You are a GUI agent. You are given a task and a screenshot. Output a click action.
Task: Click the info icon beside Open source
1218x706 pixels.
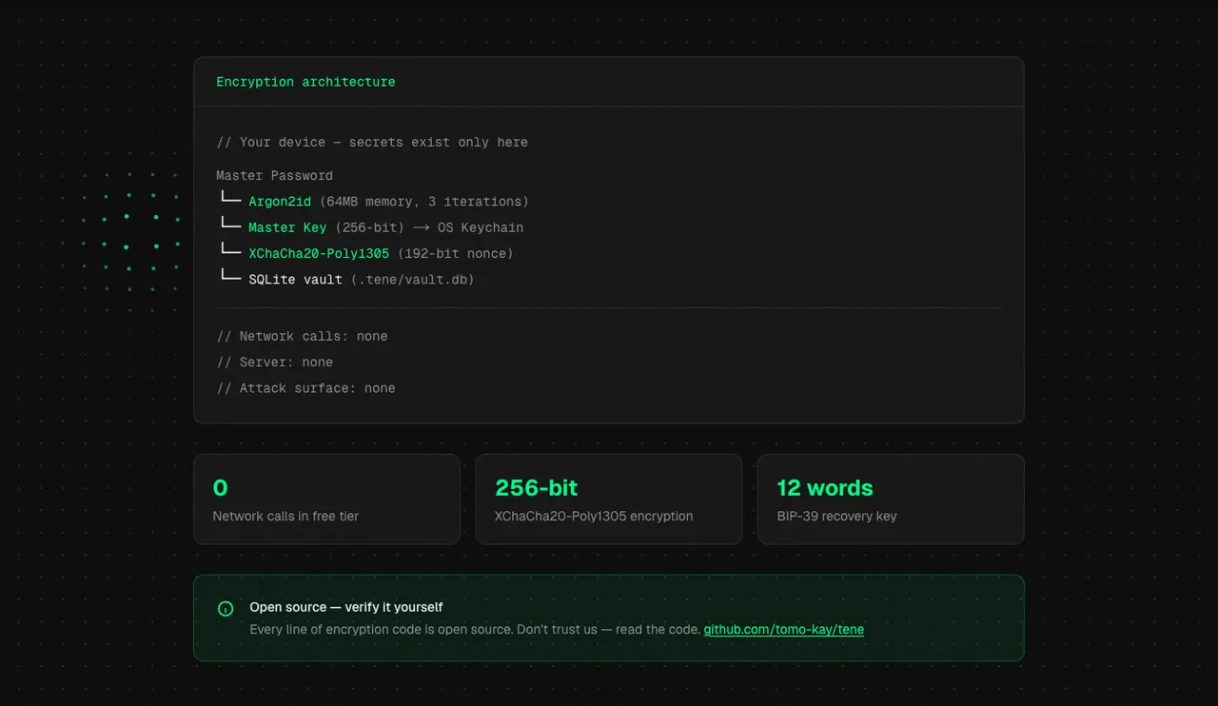click(226, 609)
